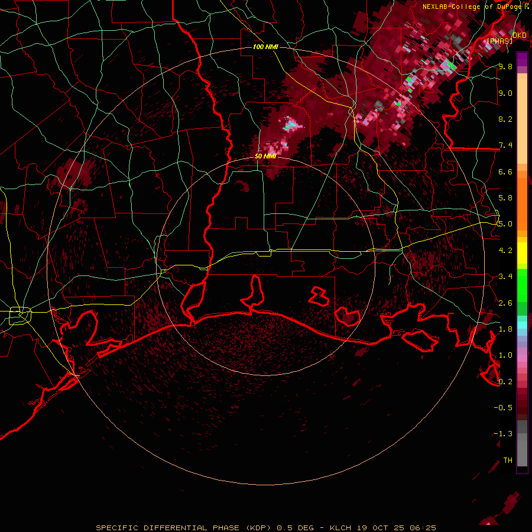Viewport: 532px width, 532px height.
Task: Click the 5.0 scale value
Action: coord(505,224)
